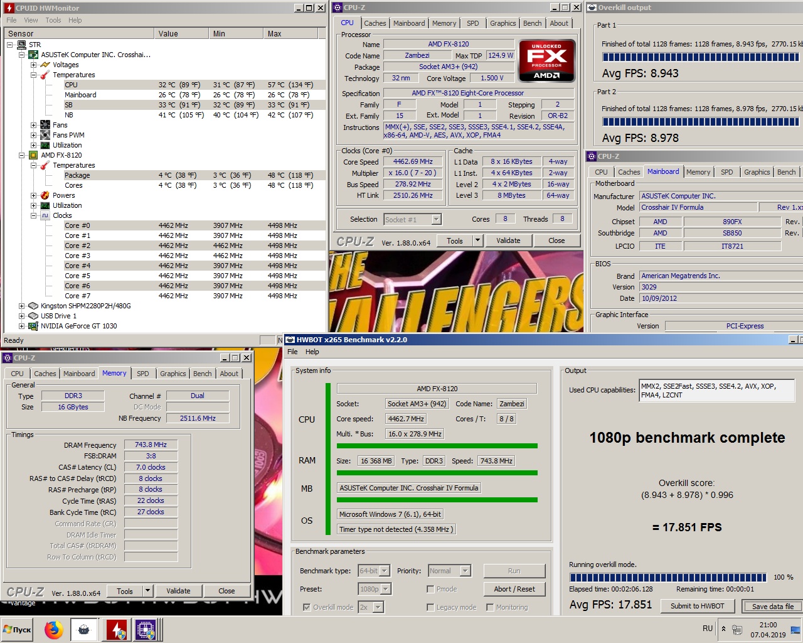The image size is (803, 643).
Task: Click the AMD FX-8120 processor chip icon
Action: (x=33, y=155)
